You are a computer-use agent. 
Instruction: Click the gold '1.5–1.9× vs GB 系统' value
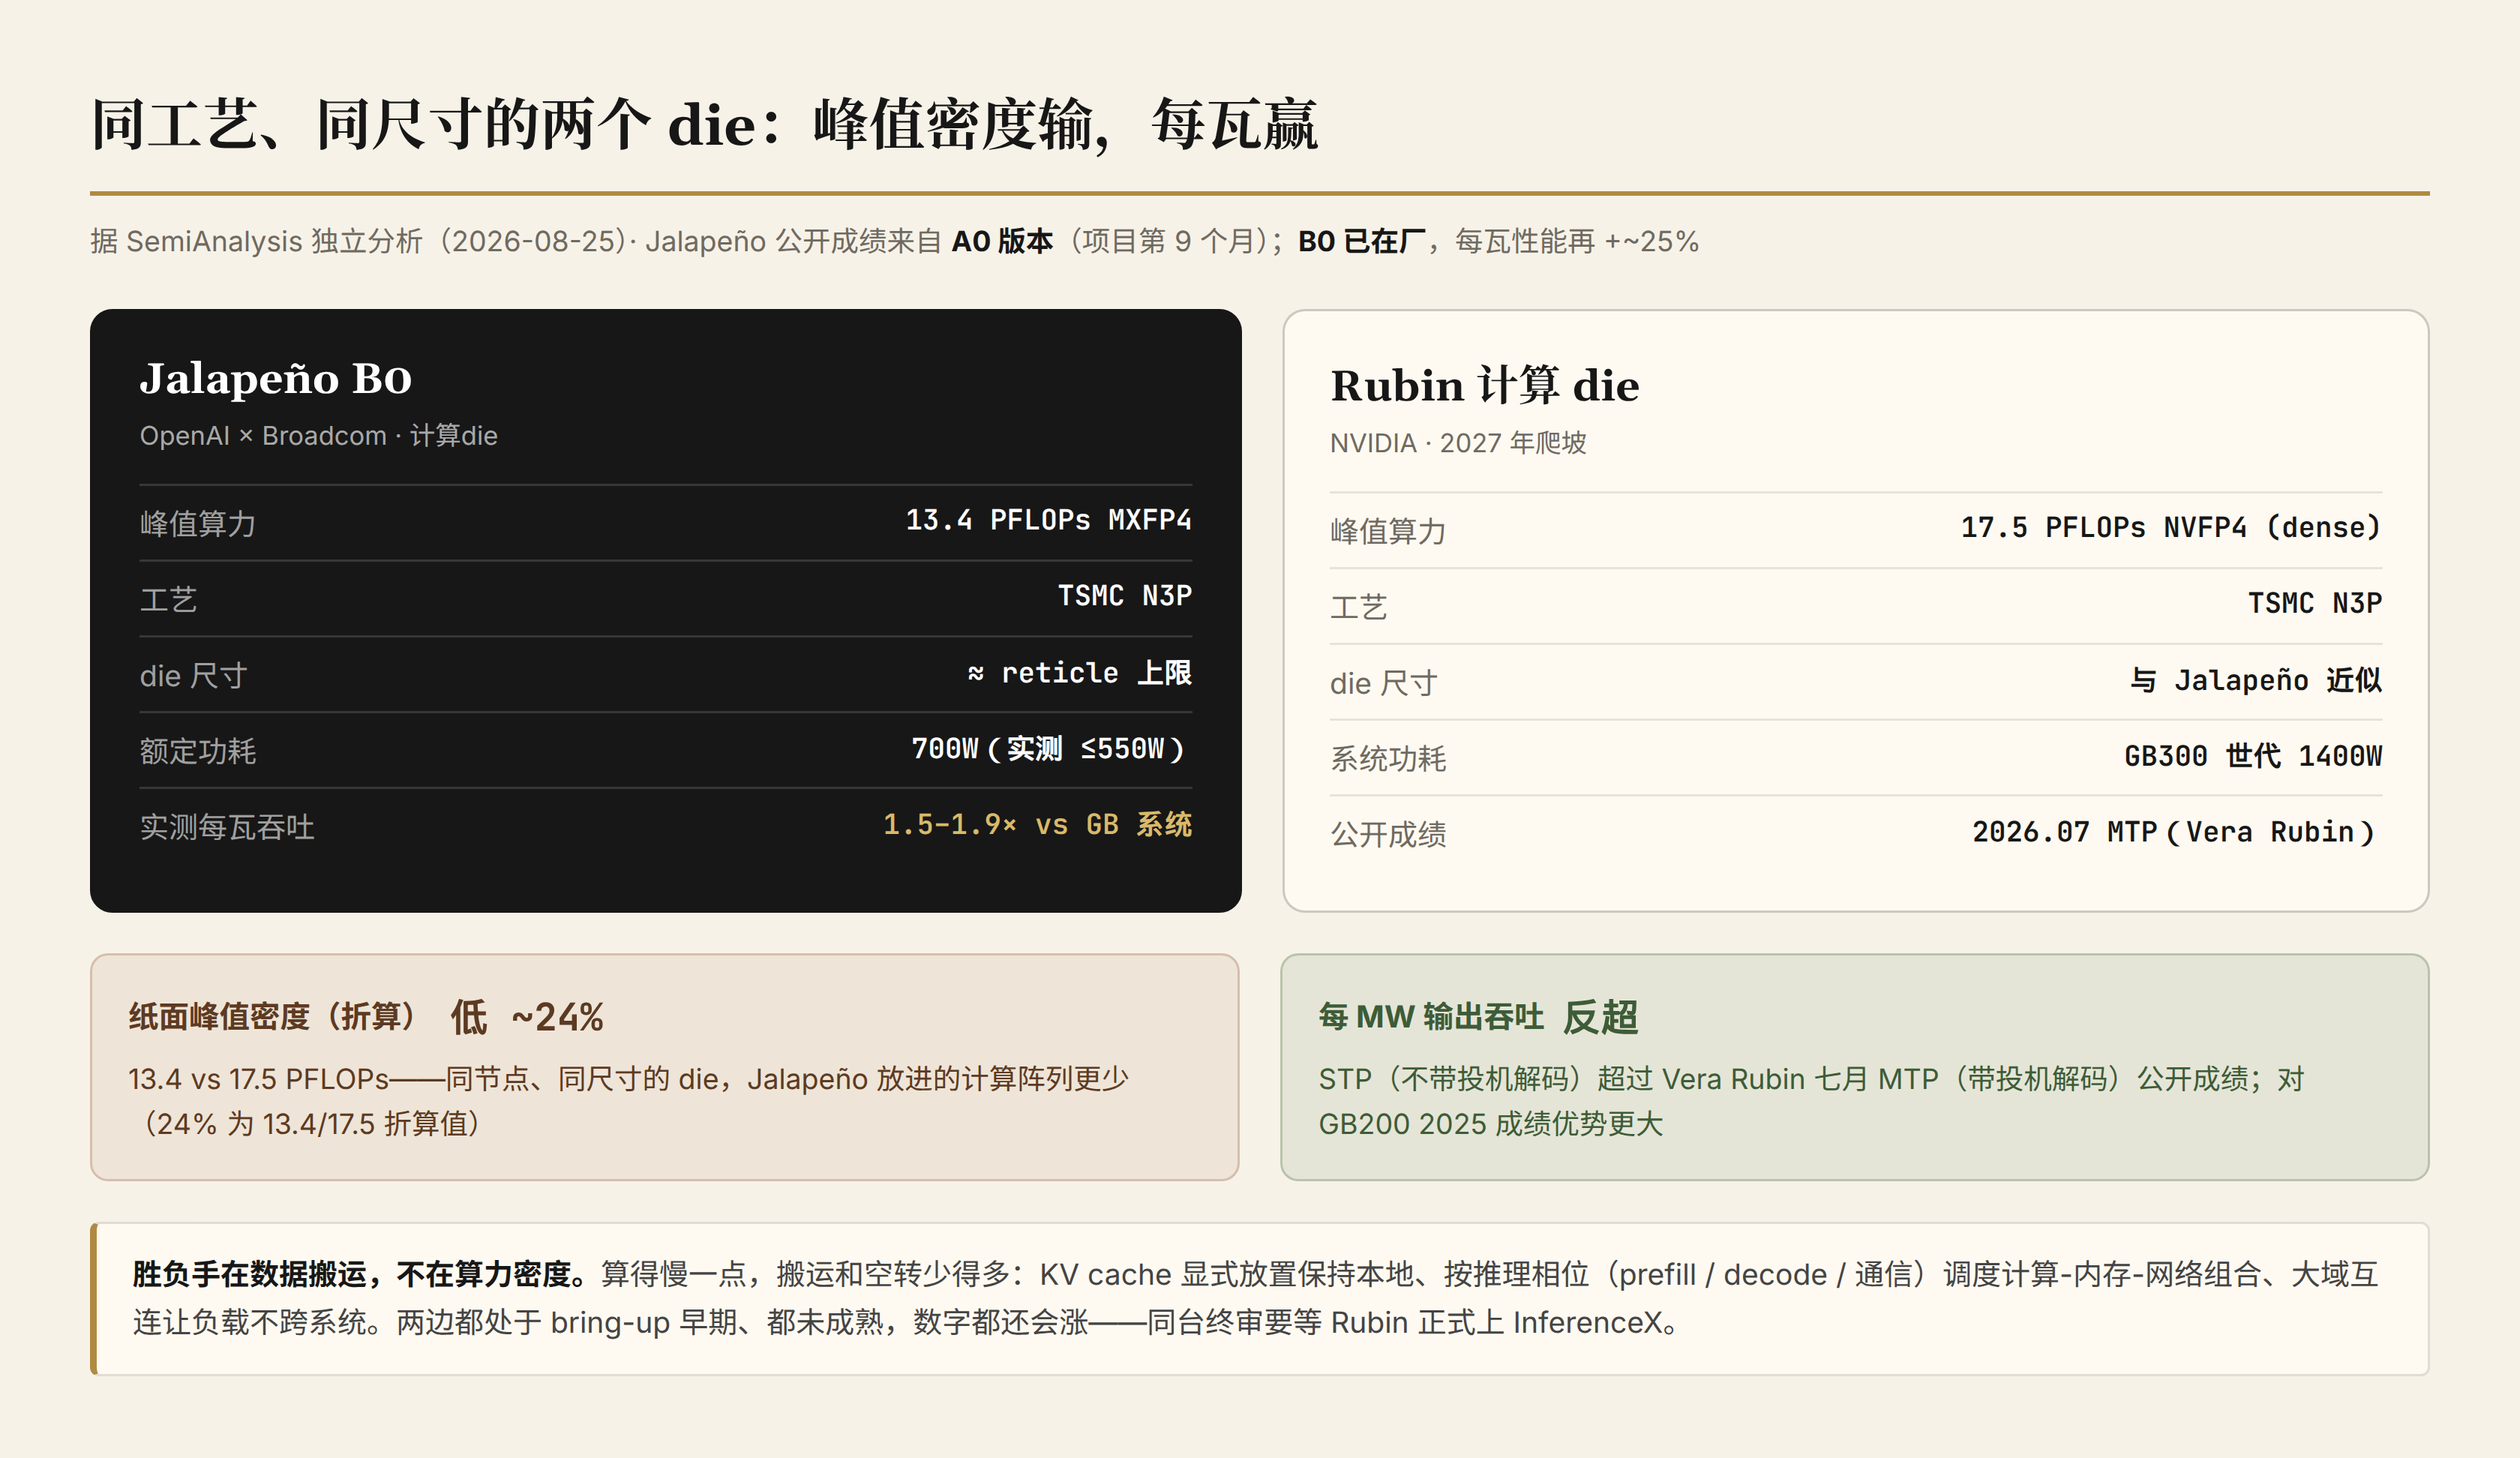(1037, 824)
